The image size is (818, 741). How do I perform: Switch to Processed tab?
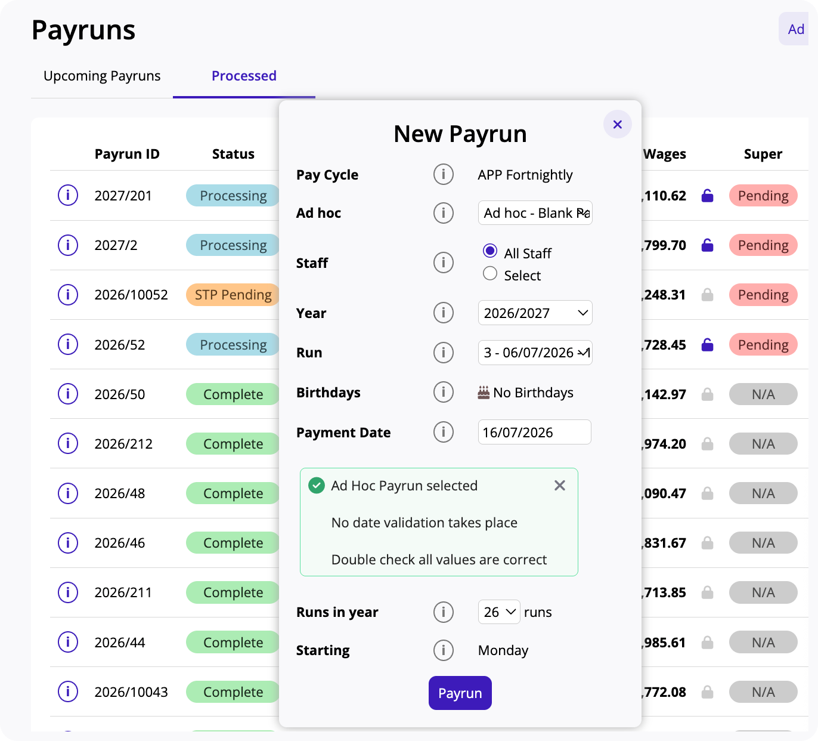click(244, 76)
